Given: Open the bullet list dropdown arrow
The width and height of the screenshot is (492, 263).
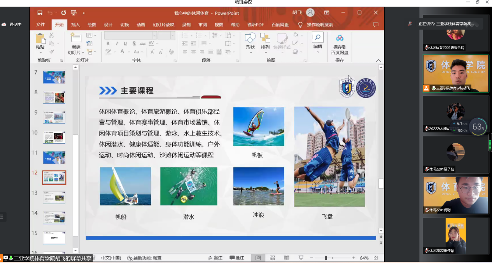Looking at the screenshot, I should 192,35.
